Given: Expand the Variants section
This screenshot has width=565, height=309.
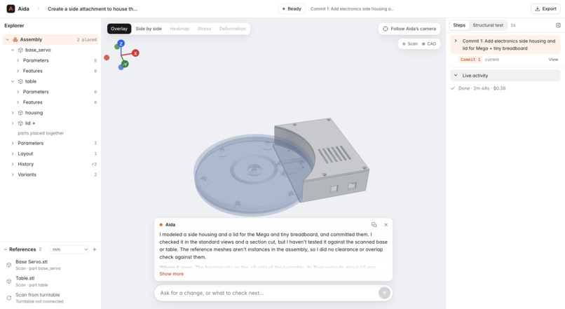Looking at the screenshot, I should tap(13, 174).
